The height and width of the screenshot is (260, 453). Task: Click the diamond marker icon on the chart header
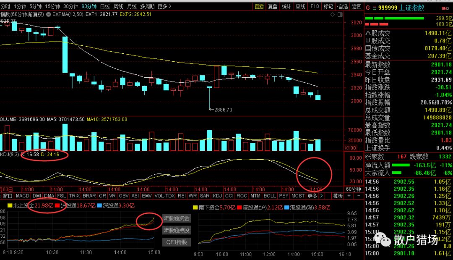pyautogui.click(x=333, y=14)
